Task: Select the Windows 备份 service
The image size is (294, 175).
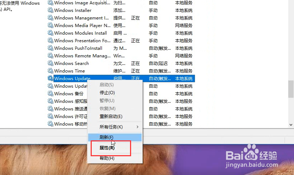Action: pyautogui.click(x=69, y=93)
